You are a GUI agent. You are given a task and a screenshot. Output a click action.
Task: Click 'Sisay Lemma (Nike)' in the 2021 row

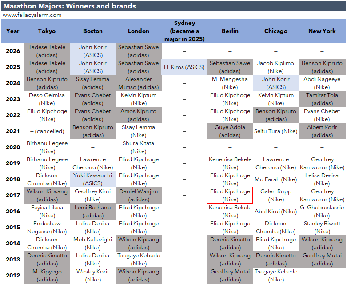[x=139, y=131]
